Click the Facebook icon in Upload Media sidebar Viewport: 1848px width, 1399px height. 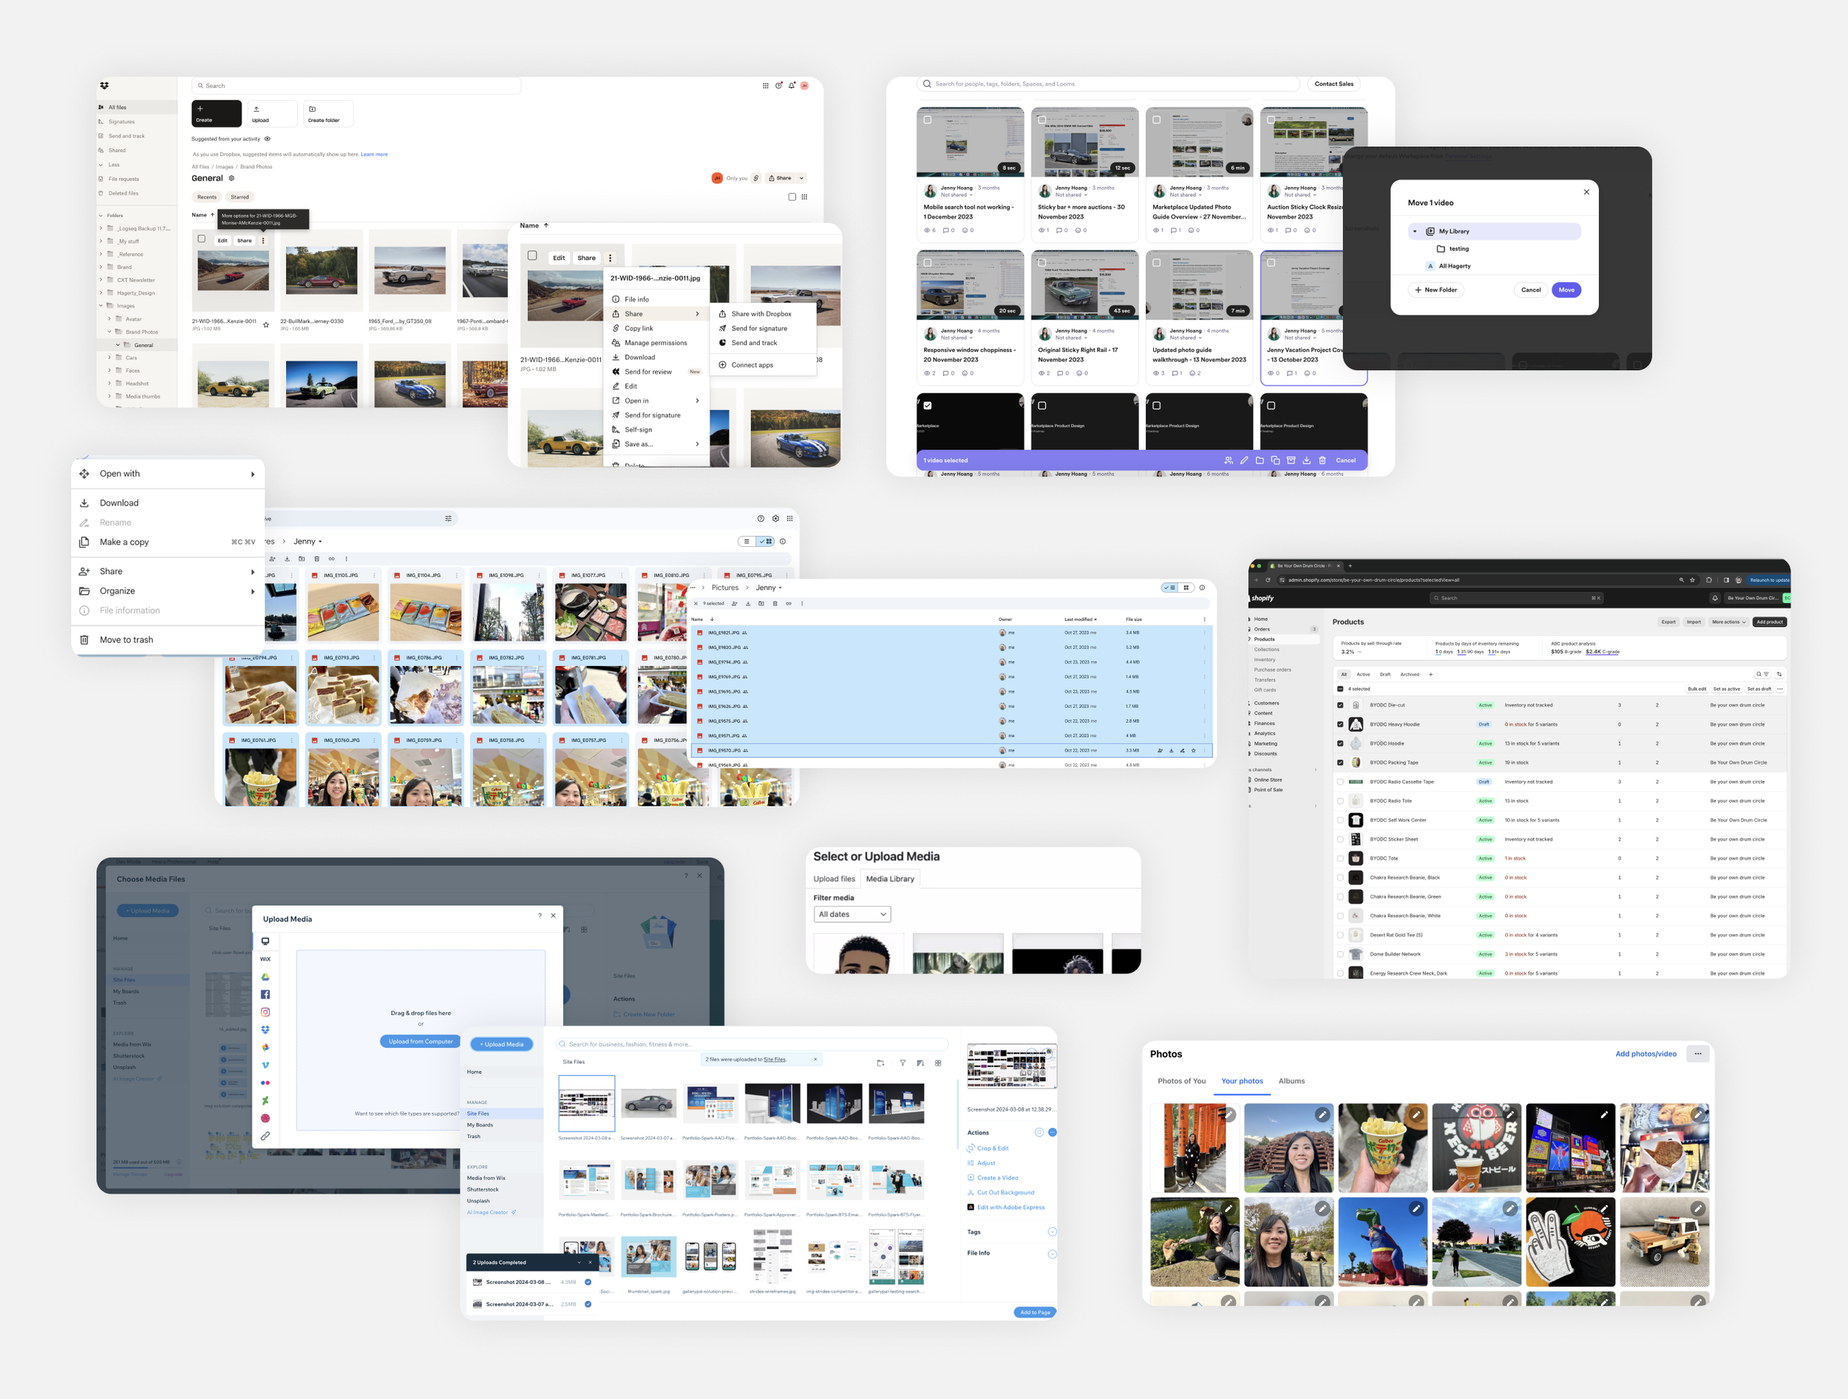click(x=265, y=994)
